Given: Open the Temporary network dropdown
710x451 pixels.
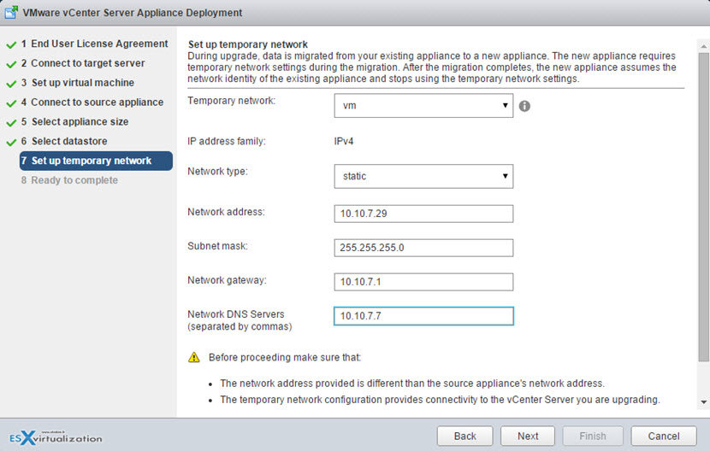Looking at the screenshot, I should click(x=423, y=105).
